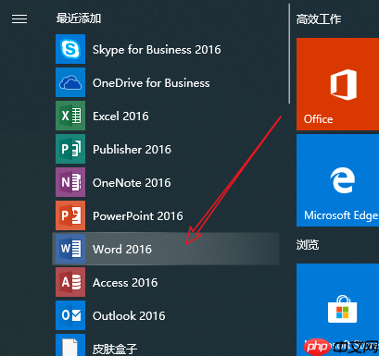Launch Skype for Business 2016 label
379x356 pixels.
coord(157,50)
